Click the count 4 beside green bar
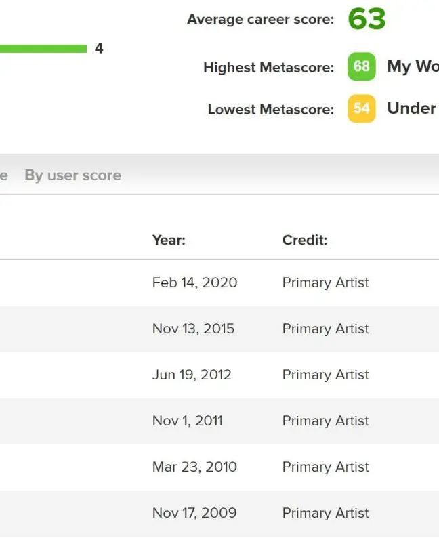 tap(99, 49)
